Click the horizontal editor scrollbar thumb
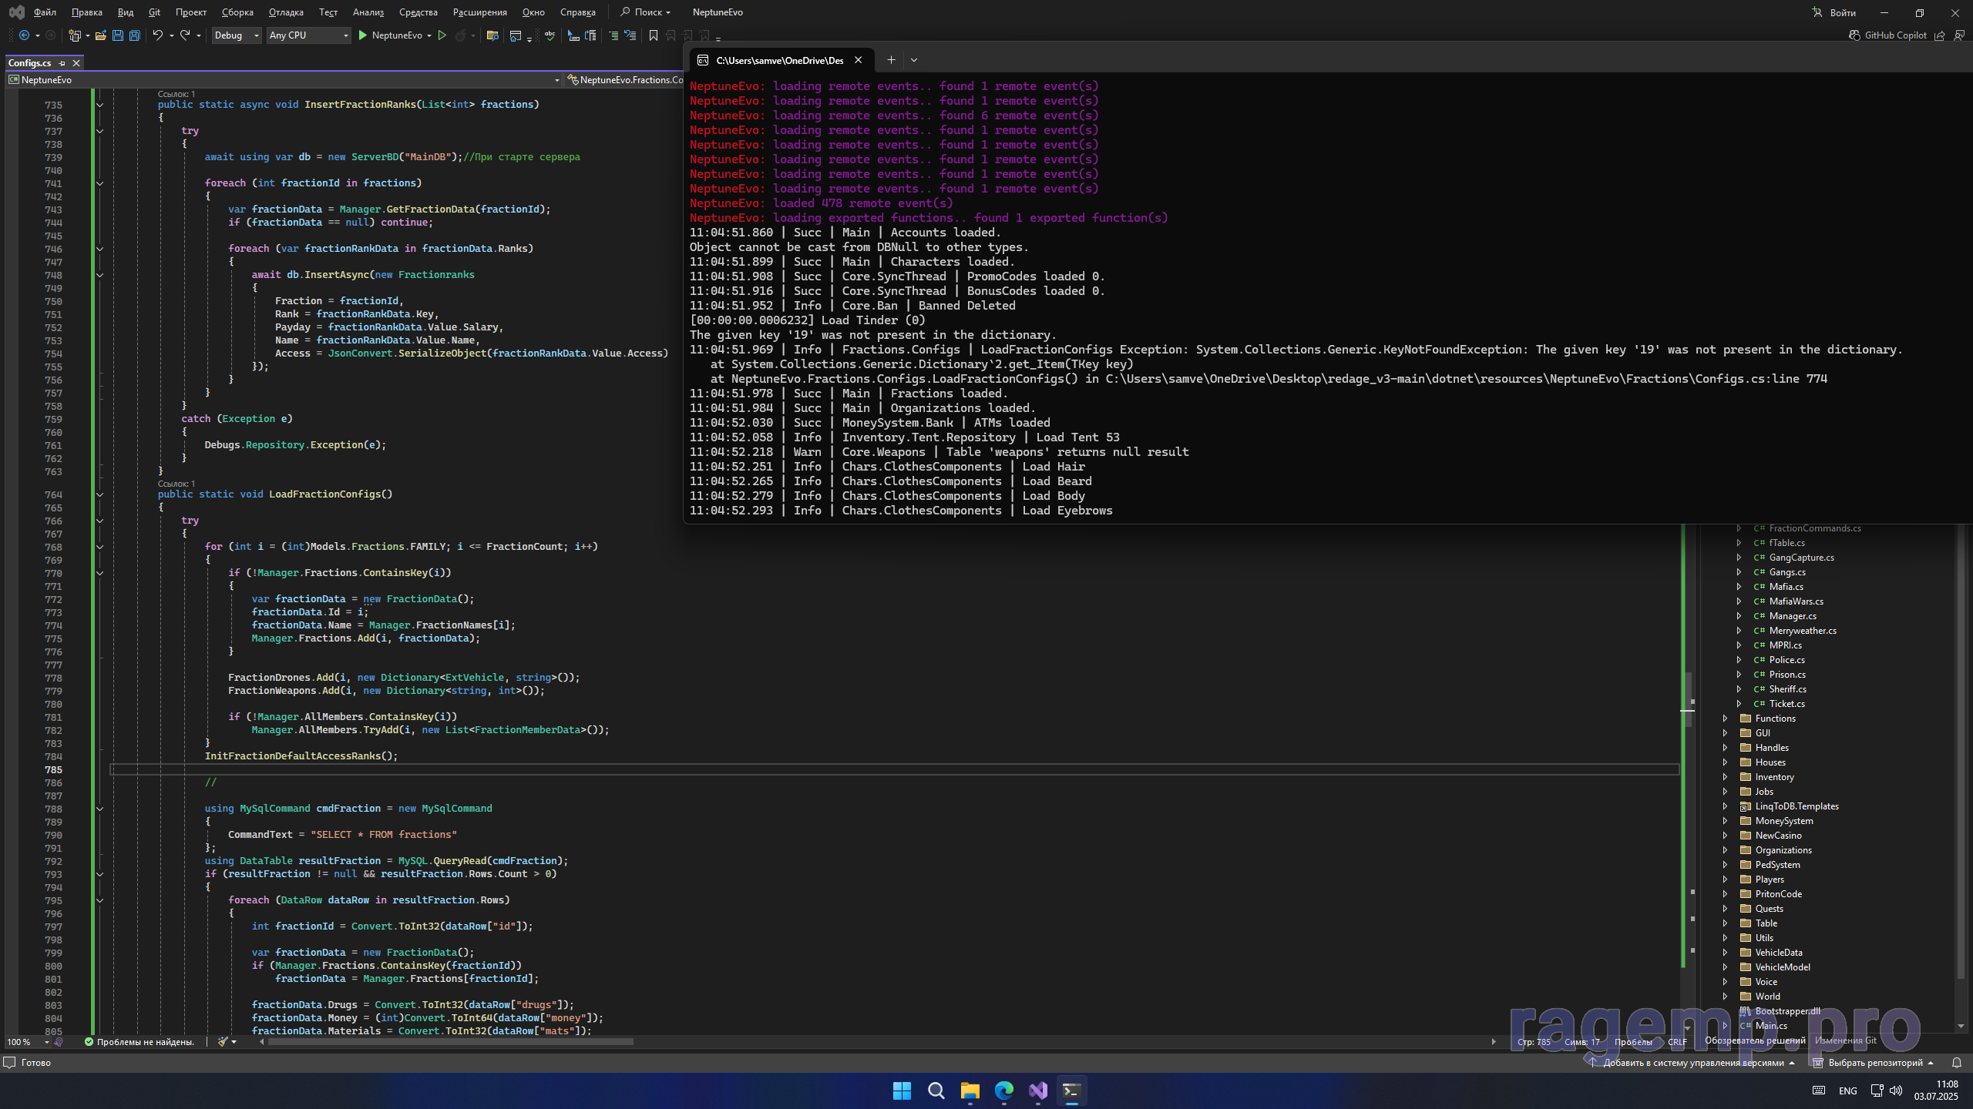Image resolution: width=1973 pixels, height=1109 pixels. [x=450, y=1042]
